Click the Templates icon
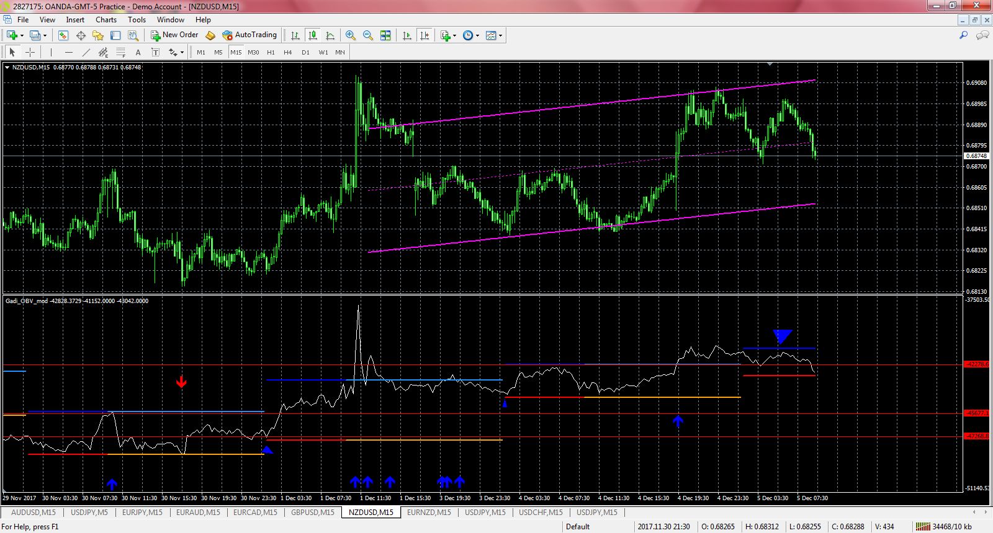This screenshot has height=533, width=993. tap(491, 35)
